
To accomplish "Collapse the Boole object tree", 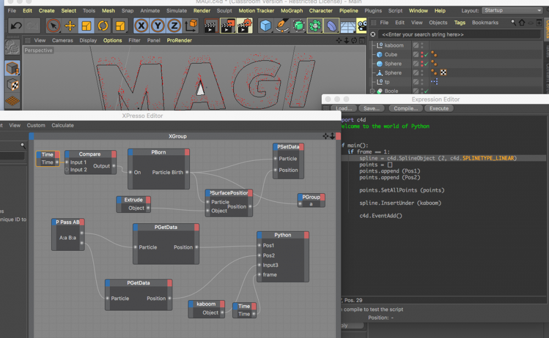I will [372, 91].
